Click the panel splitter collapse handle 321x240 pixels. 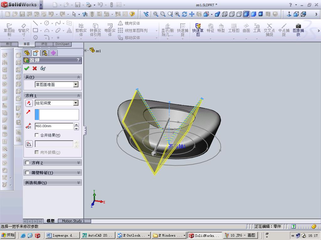pyautogui.click(x=85, y=131)
